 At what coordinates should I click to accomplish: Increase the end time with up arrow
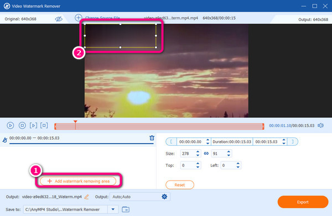(x=284, y=140)
